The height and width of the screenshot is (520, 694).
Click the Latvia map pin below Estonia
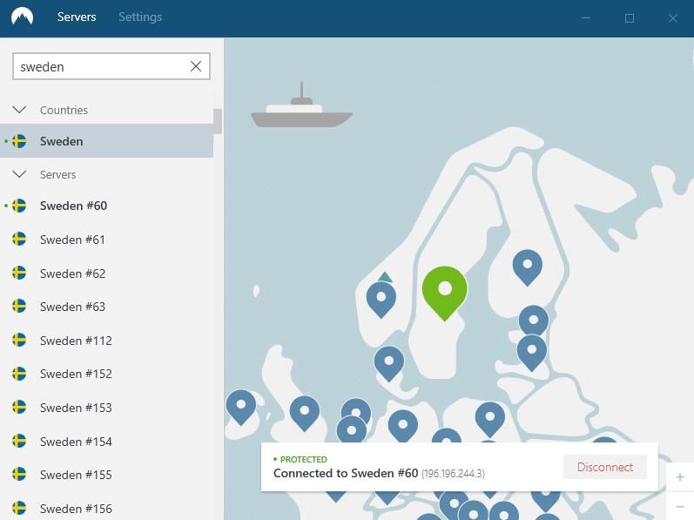click(531, 352)
